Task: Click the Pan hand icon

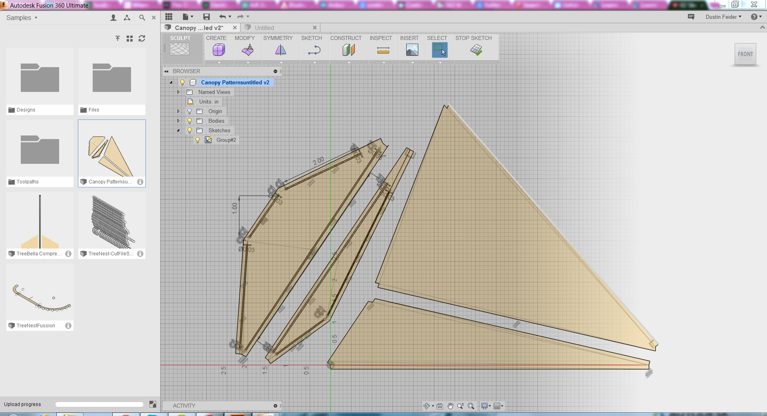Action: click(x=450, y=406)
